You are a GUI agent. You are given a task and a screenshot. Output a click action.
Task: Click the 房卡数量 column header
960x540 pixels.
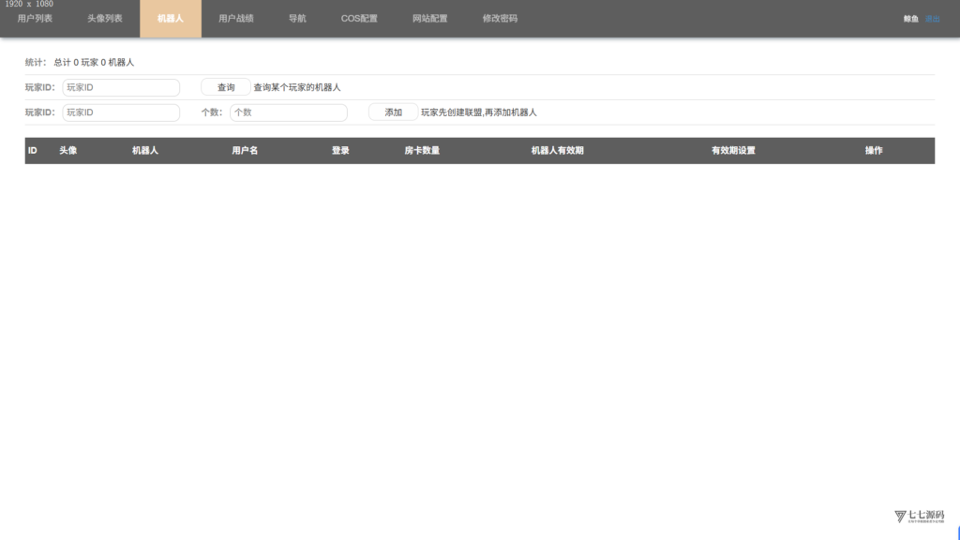422,151
